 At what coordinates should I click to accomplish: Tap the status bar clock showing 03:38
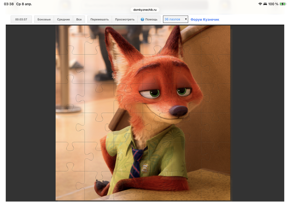click(x=9, y=4)
